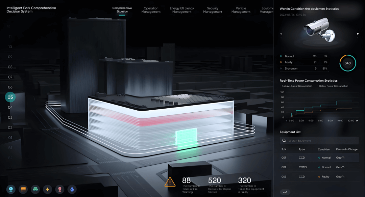Image resolution: width=365 pixels, height=197 pixels.
Task: Click the pink light bulb icon
Action: 60,189
